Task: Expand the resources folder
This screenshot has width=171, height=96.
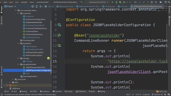Action: 13,79
